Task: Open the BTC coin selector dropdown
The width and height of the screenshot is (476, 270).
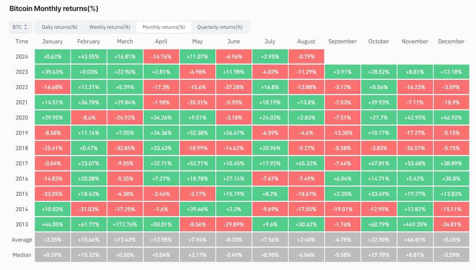Action: point(20,27)
